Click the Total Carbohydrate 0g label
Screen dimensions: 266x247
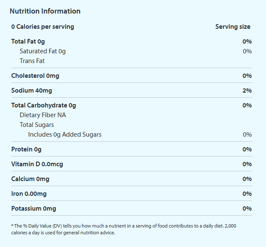(x=44, y=105)
